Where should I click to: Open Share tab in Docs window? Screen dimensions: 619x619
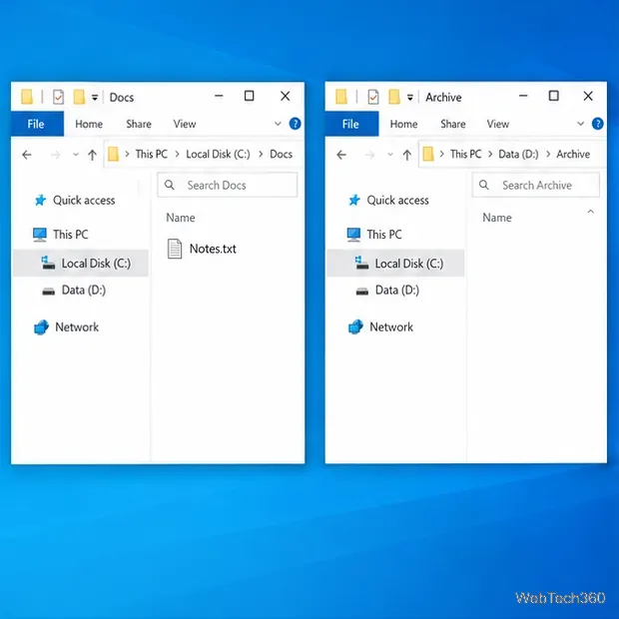(x=139, y=124)
